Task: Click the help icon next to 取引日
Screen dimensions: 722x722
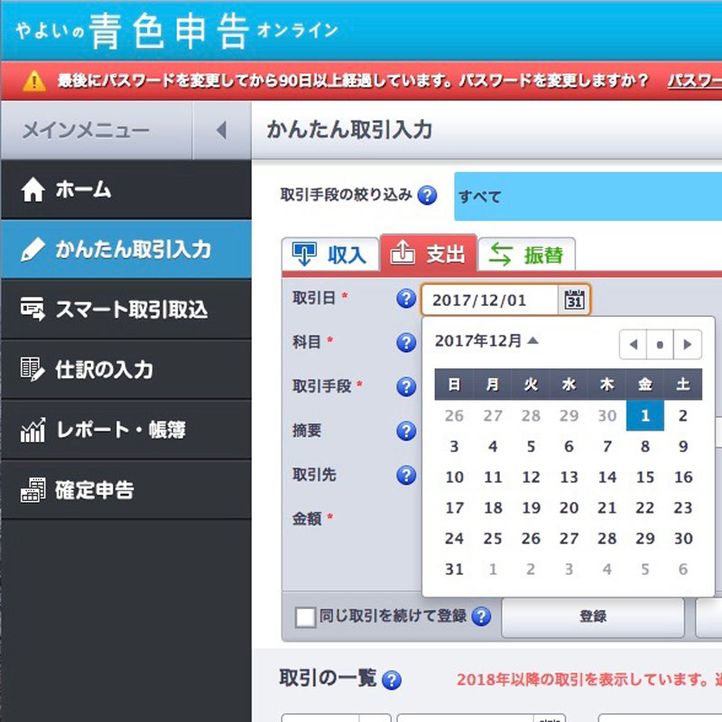Action: 406,300
